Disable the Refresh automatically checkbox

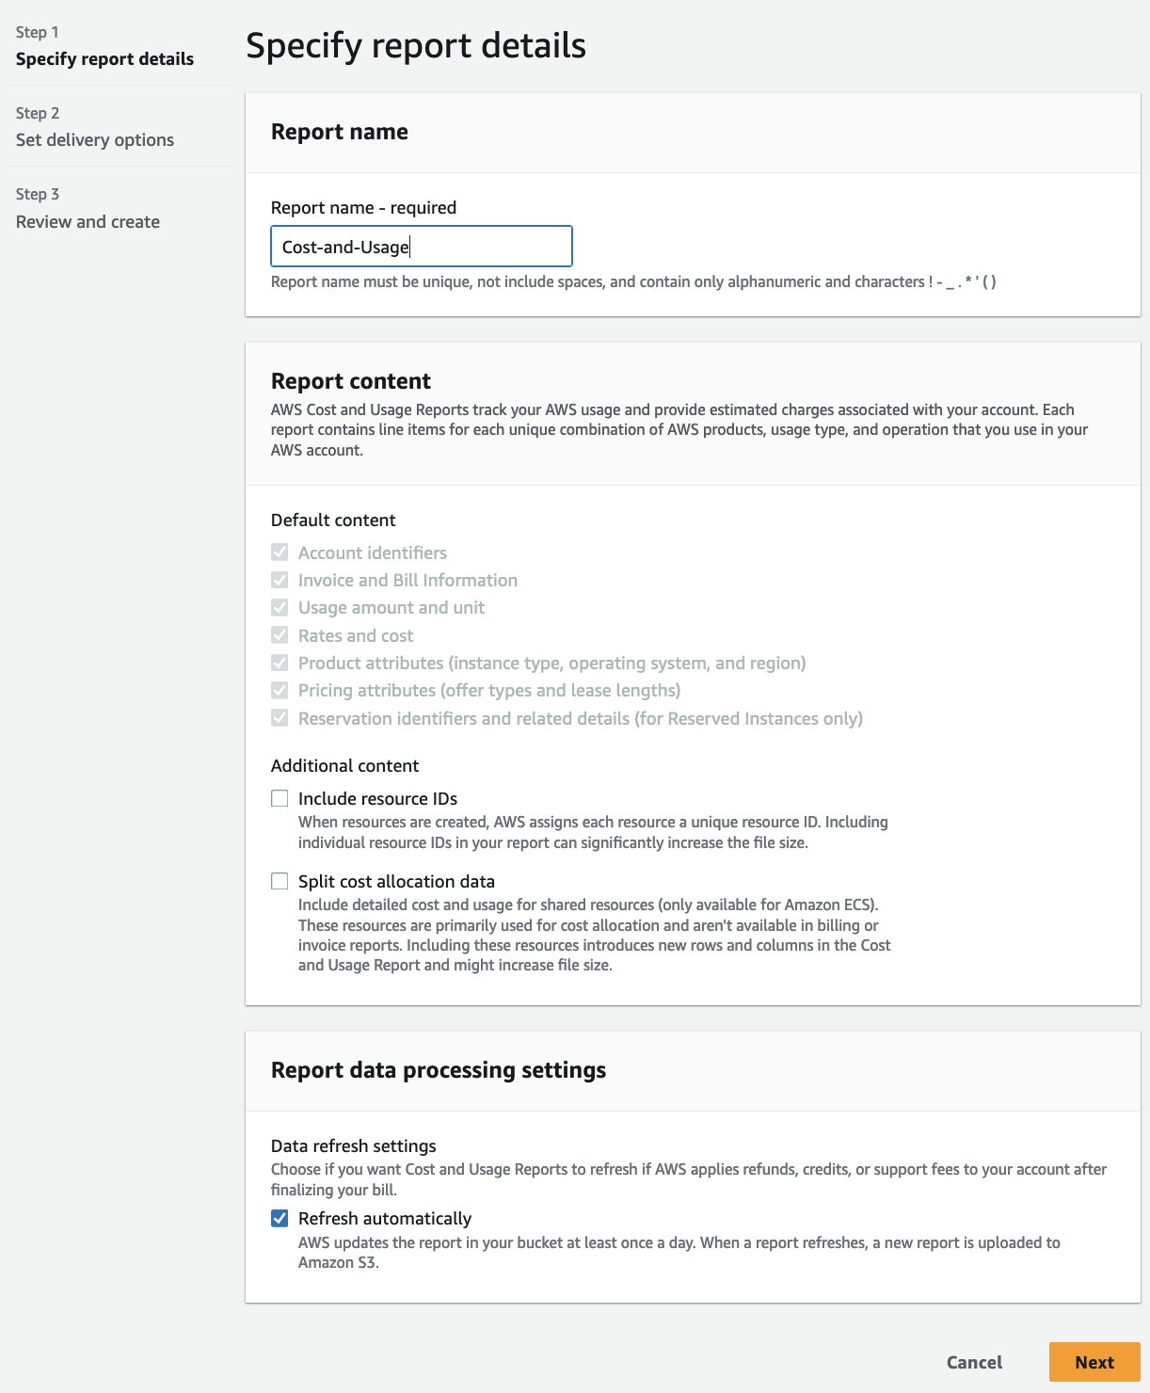click(x=280, y=1217)
